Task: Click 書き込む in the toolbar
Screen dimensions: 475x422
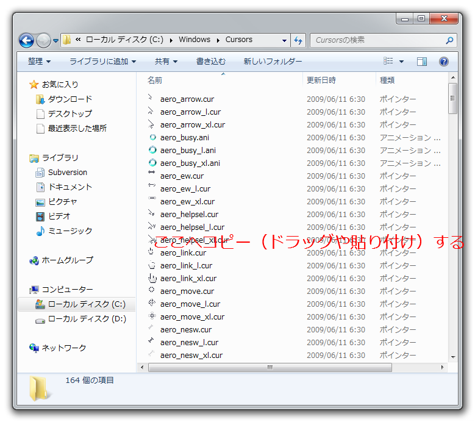Action: click(x=210, y=62)
